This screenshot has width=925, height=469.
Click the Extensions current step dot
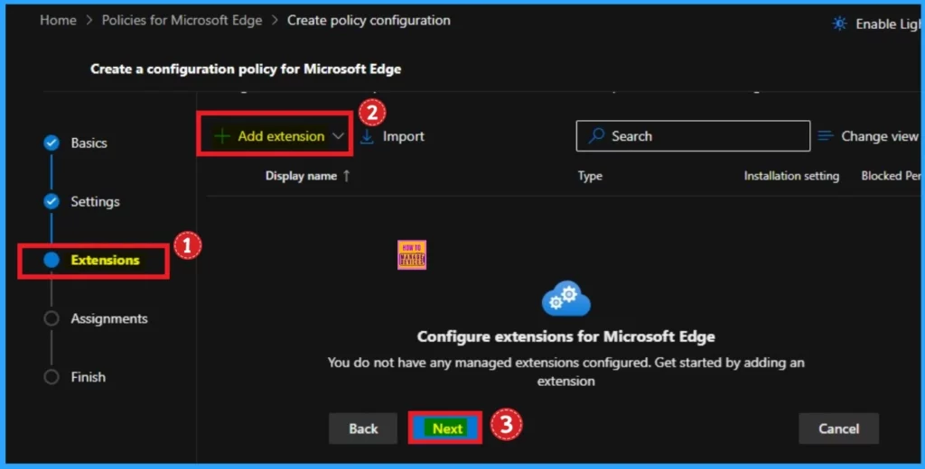51,260
